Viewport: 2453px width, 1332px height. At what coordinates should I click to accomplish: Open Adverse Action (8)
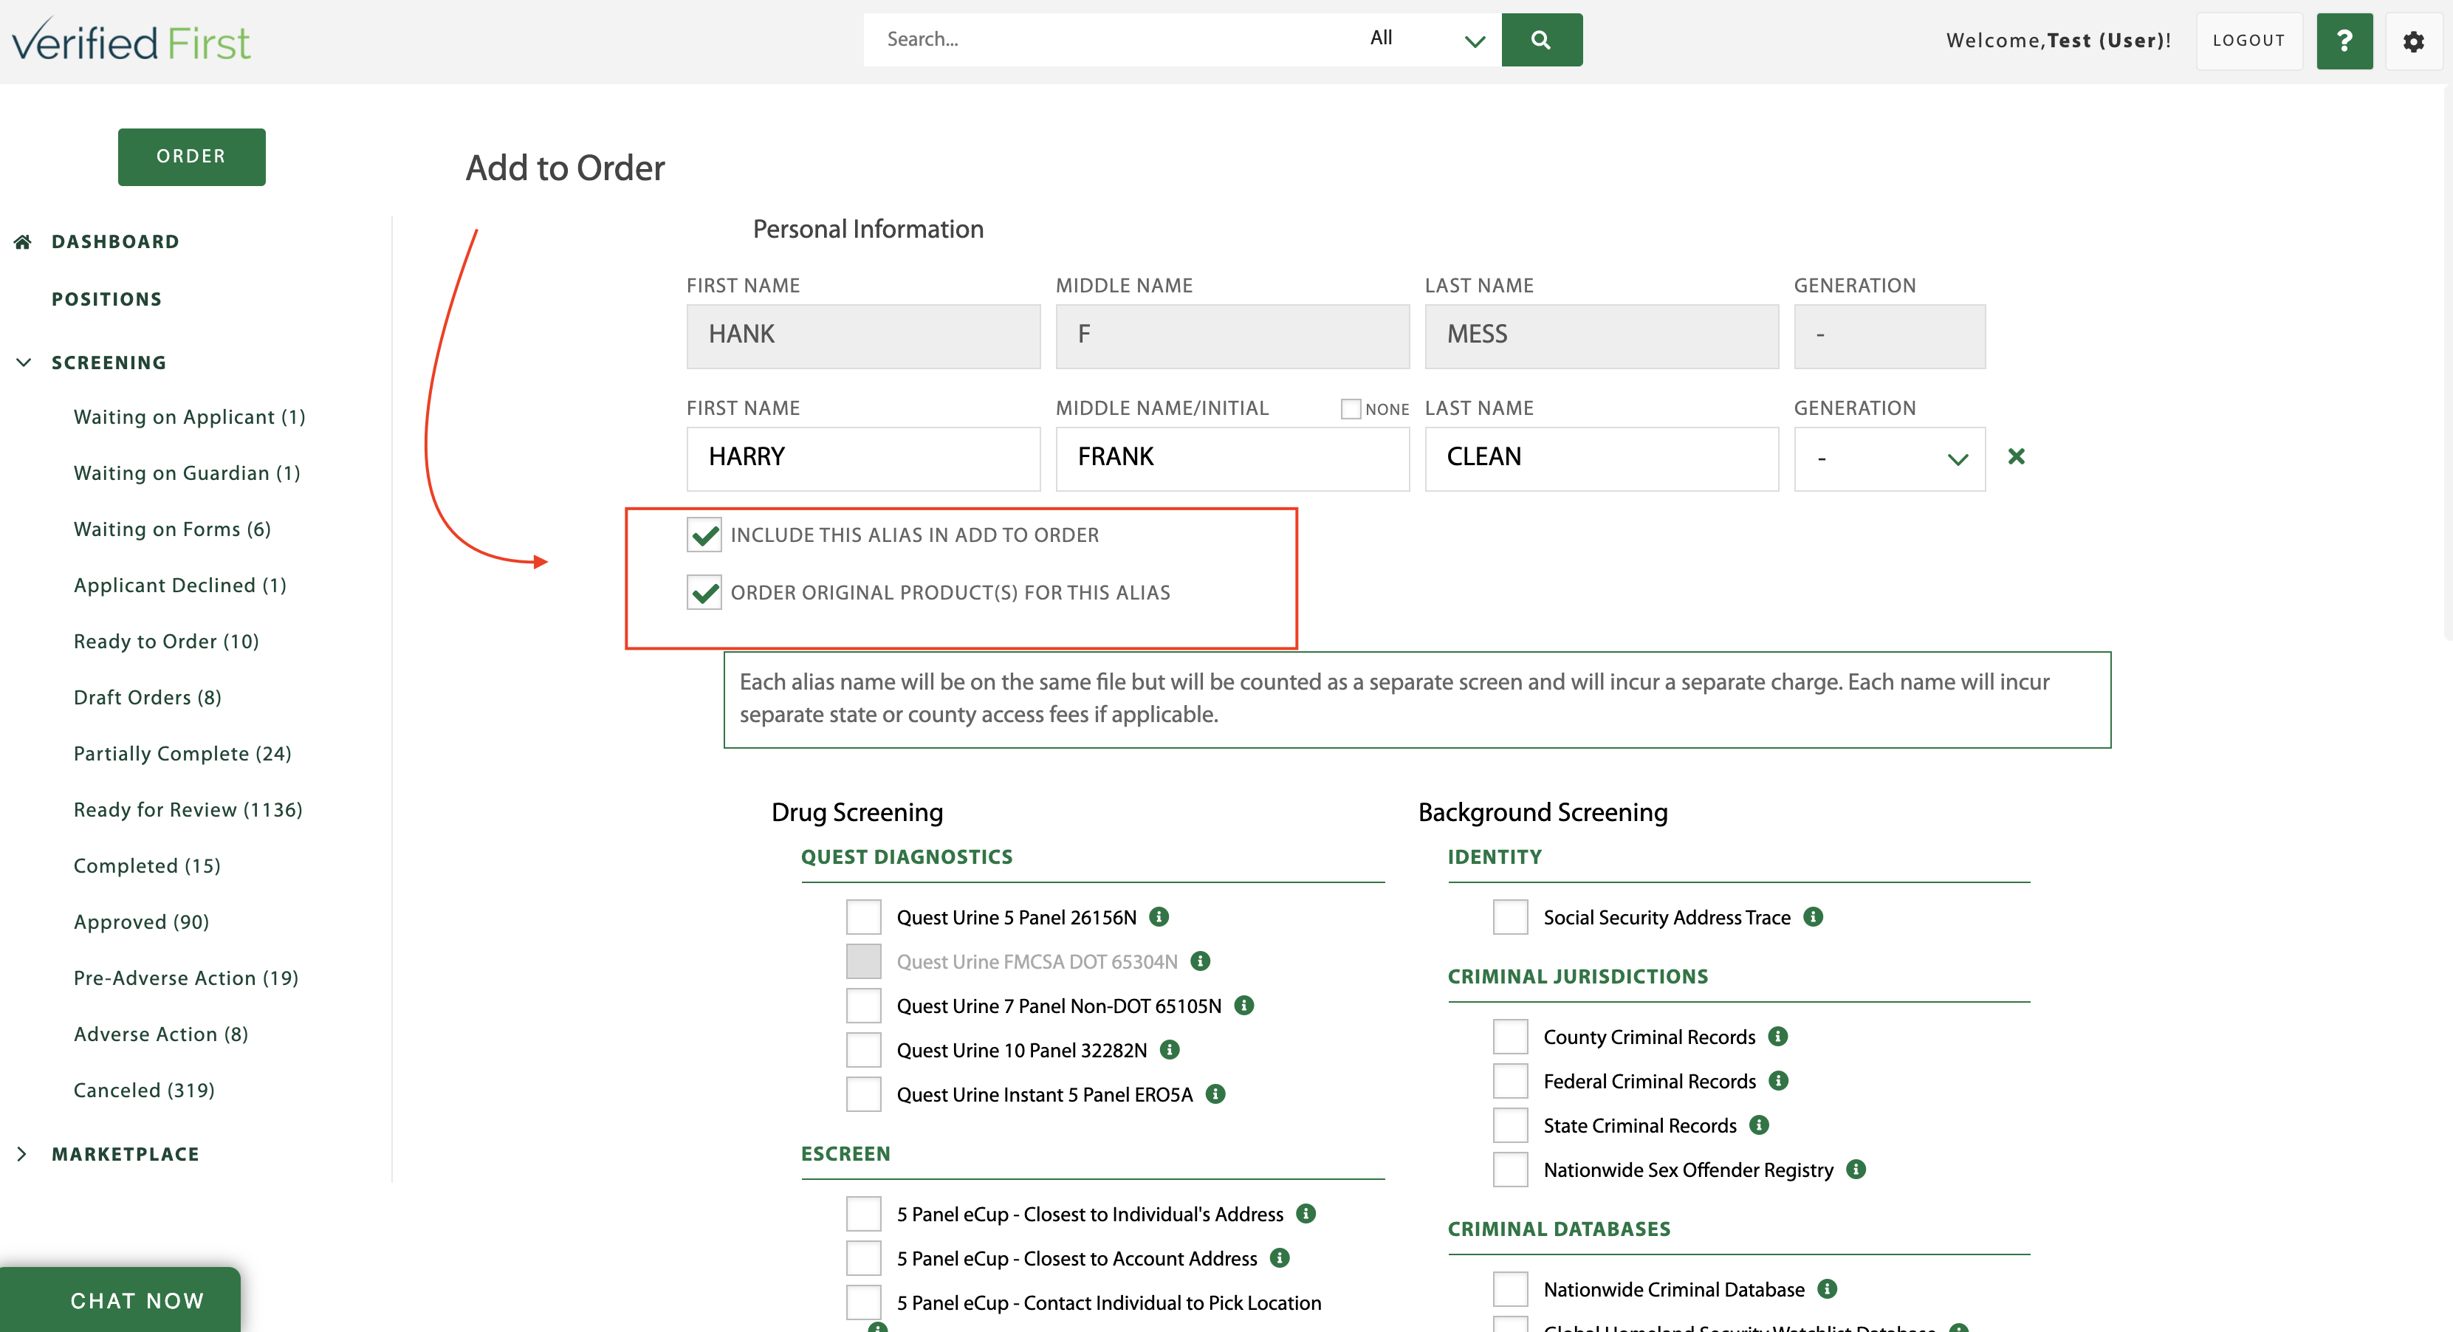point(161,1035)
